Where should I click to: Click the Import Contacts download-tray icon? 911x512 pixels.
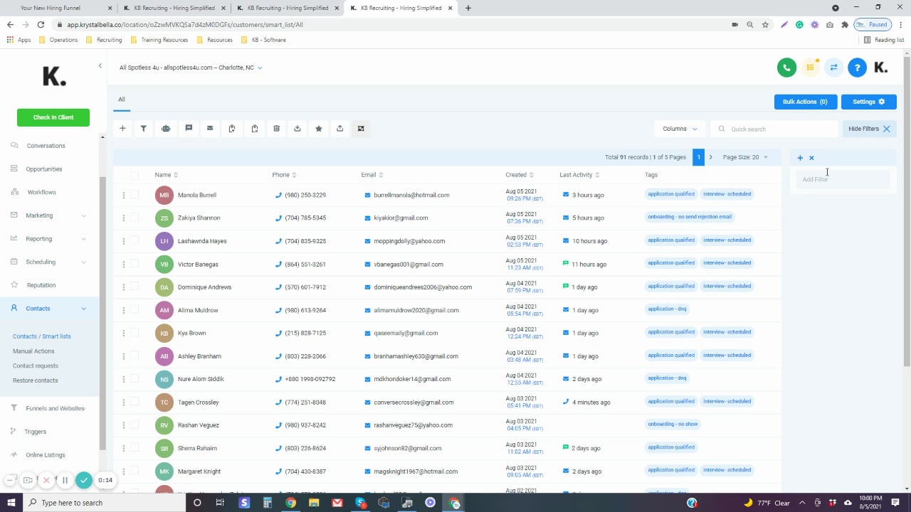[x=297, y=129]
